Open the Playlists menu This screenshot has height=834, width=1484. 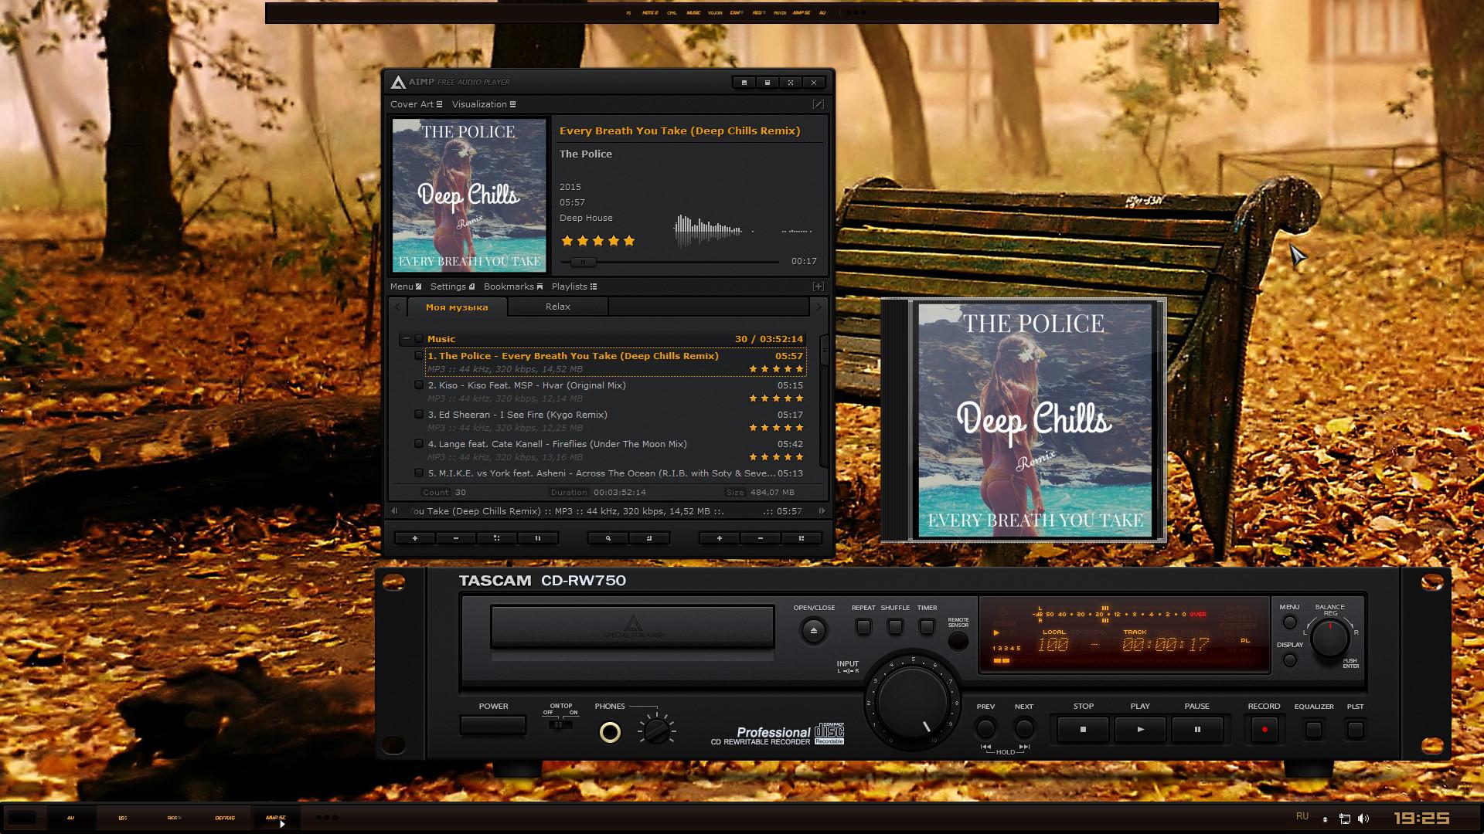(x=574, y=286)
